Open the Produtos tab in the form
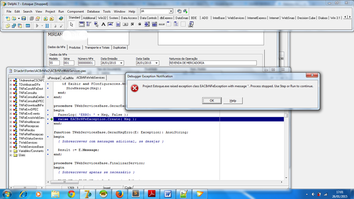The height and width of the screenshot is (199, 354). point(74,48)
